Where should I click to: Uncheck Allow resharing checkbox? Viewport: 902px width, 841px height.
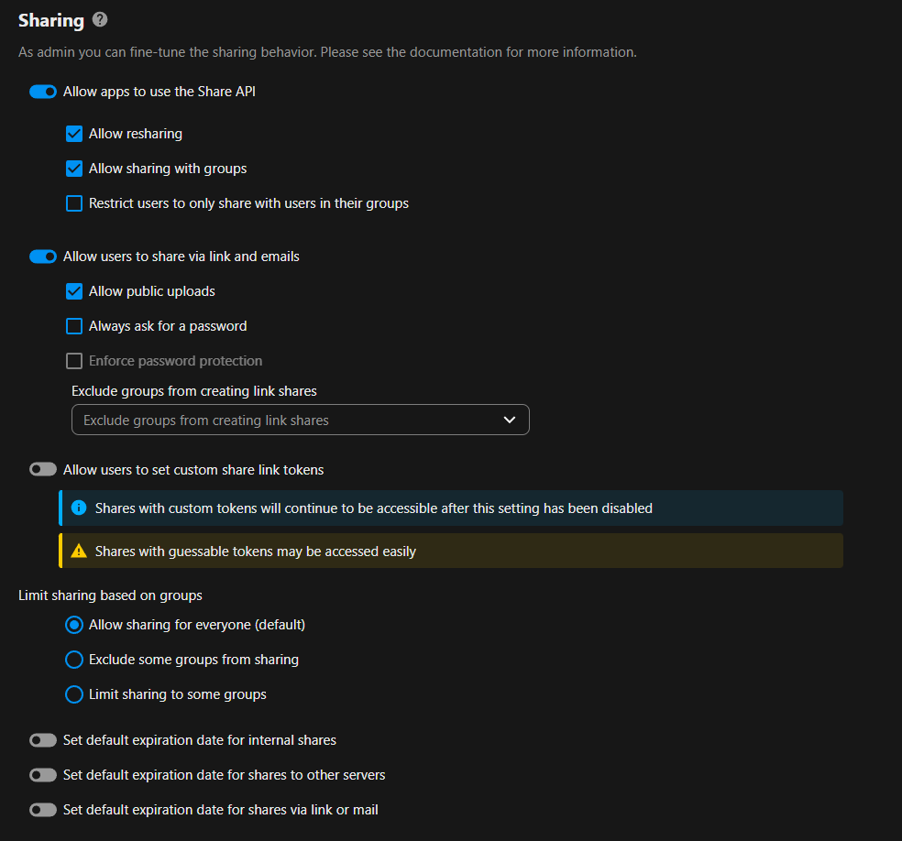[74, 134]
